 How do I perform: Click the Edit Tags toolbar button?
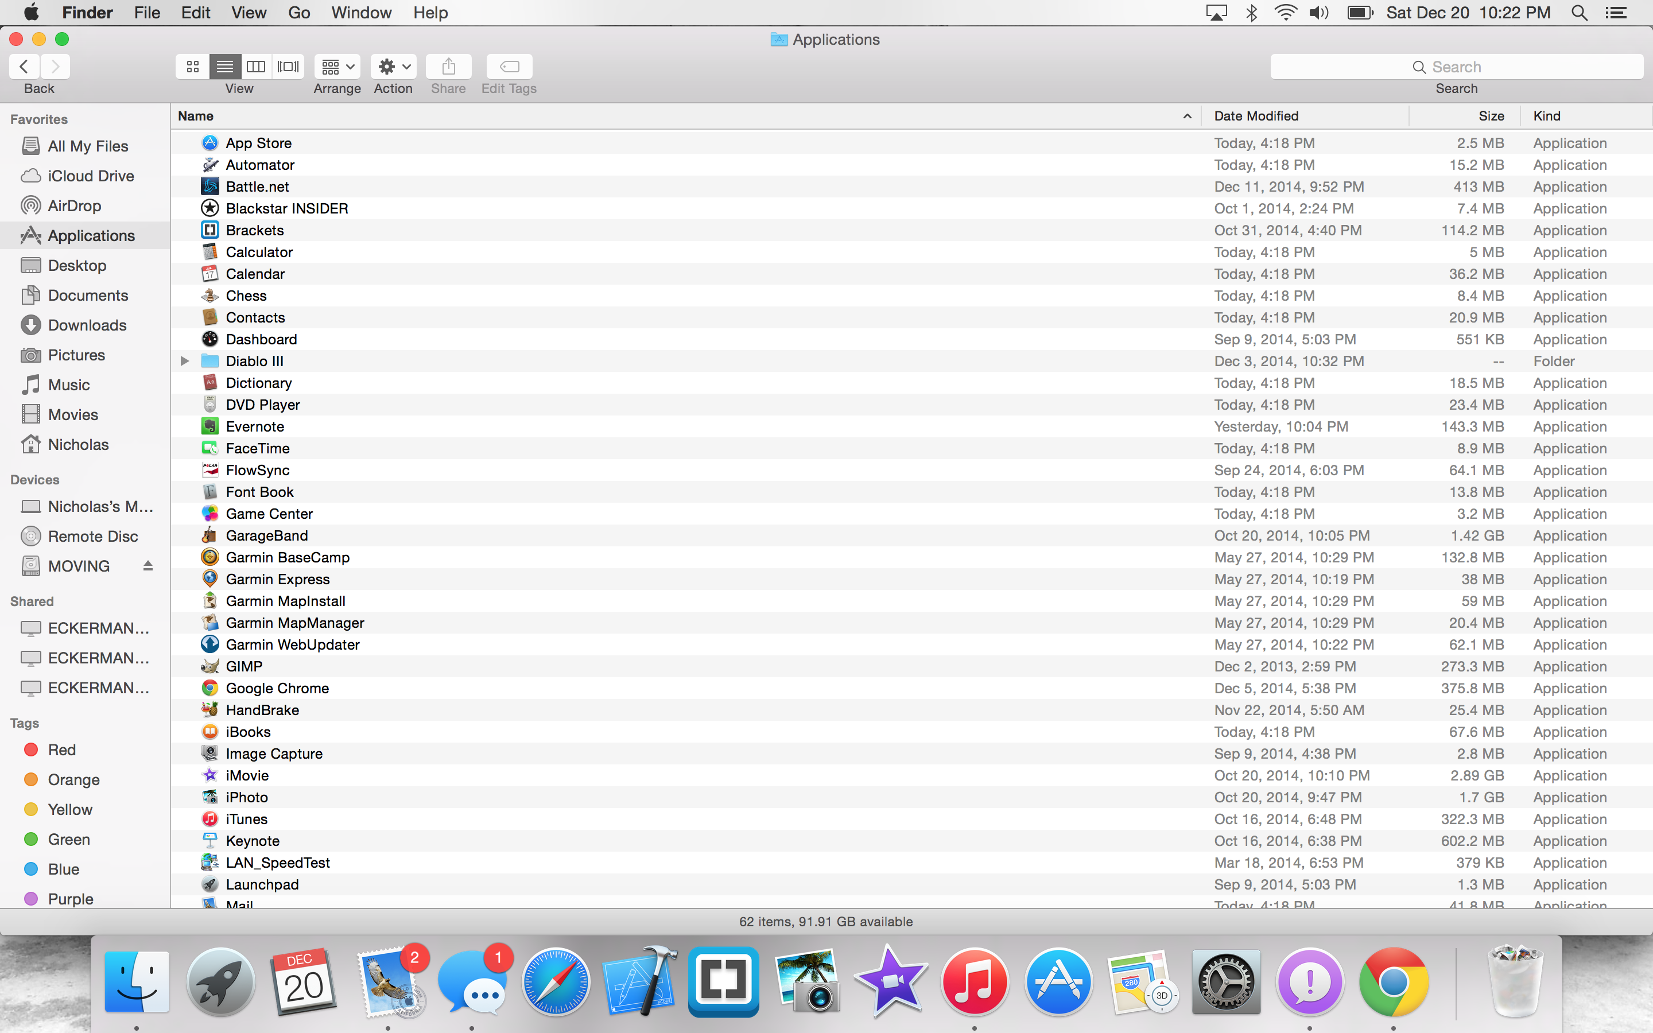(510, 66)
